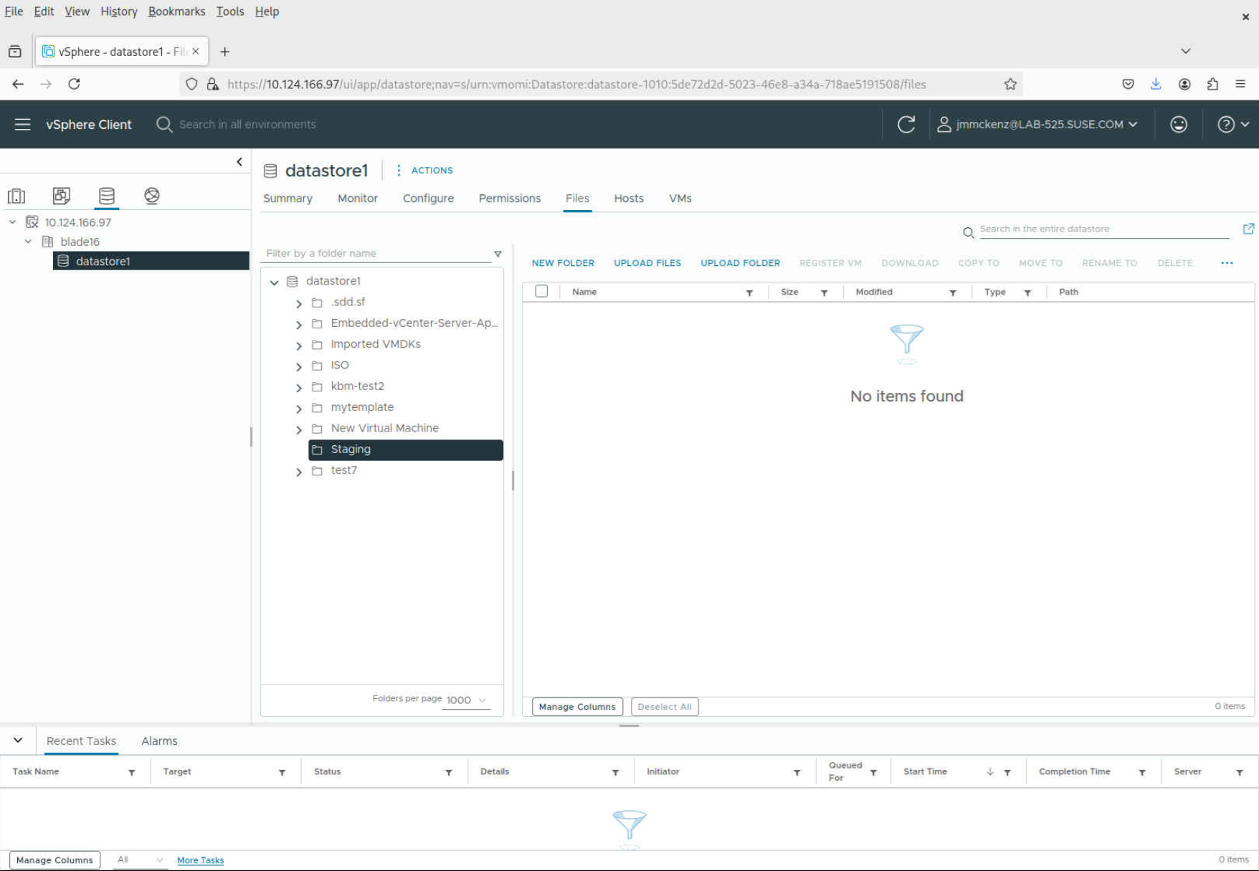Open the feedback smiley icon
1259x871 pixels.
(1179, 124)
